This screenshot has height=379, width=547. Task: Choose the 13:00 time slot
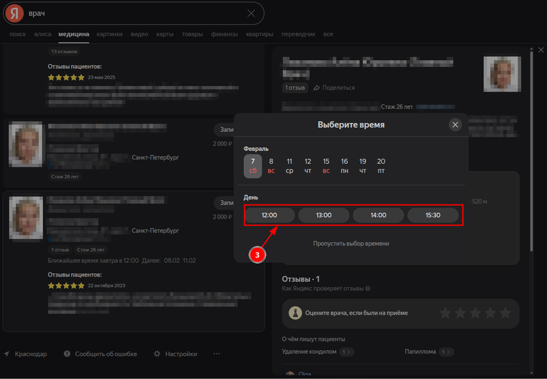click(x=323, y=215)
